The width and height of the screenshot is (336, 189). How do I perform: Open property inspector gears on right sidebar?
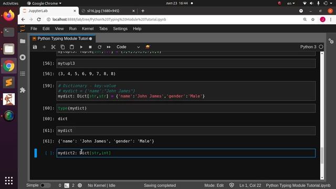pyautogui.click(x=331, y=41)
